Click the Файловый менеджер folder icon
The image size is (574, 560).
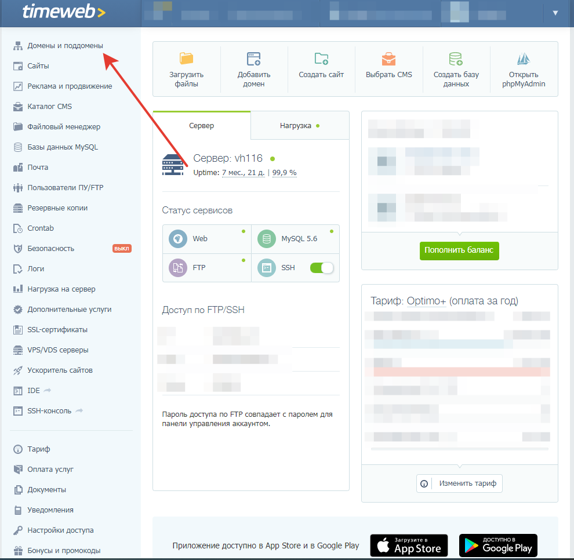click(x=17, y=126)
